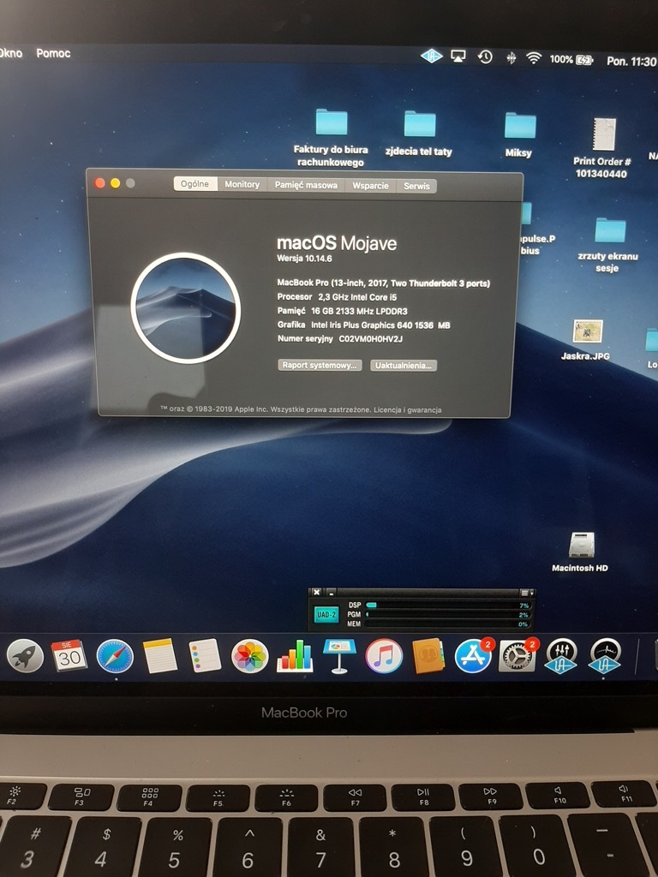Close the UAD meter with its X button
This screenshot has width=658, height=877.
click(317, 593)
